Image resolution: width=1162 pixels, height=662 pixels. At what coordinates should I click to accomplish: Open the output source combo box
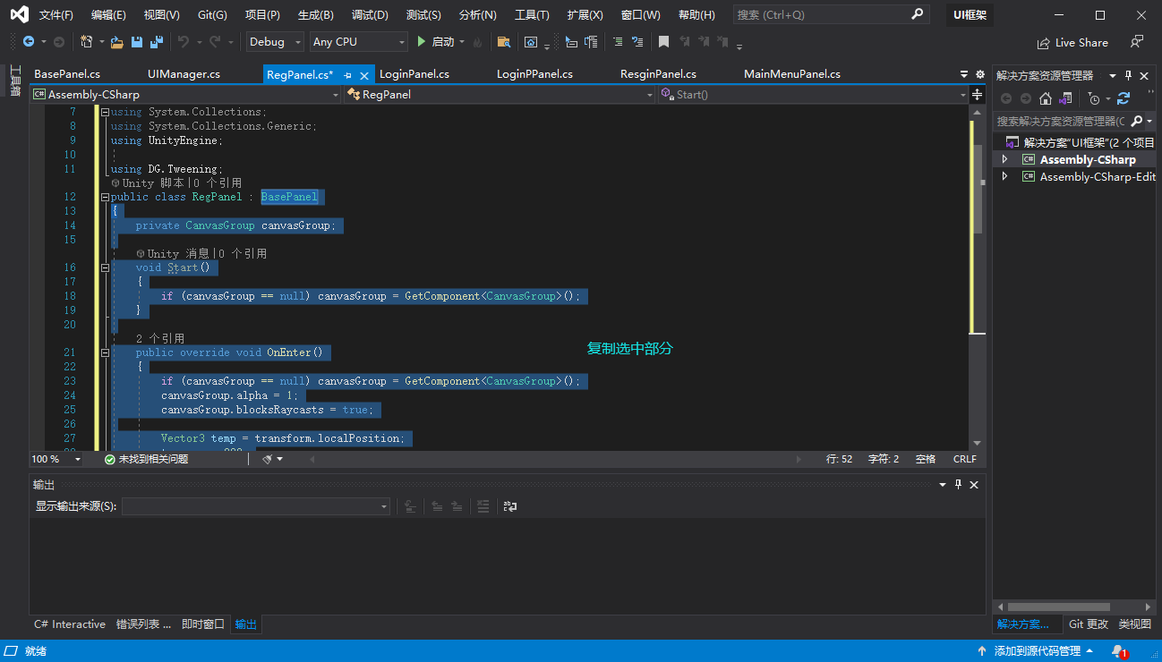click(256, 506)
